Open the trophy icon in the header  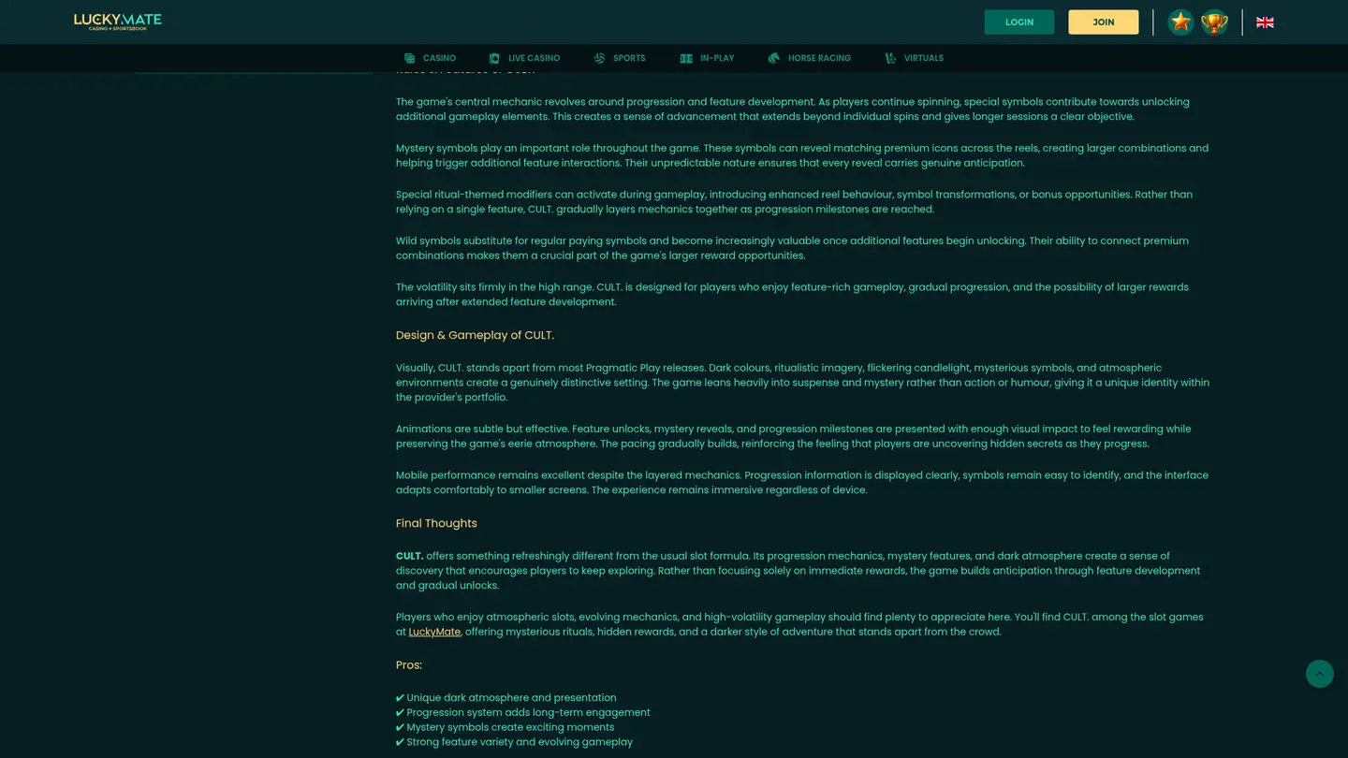click(x=1214, y=22)
